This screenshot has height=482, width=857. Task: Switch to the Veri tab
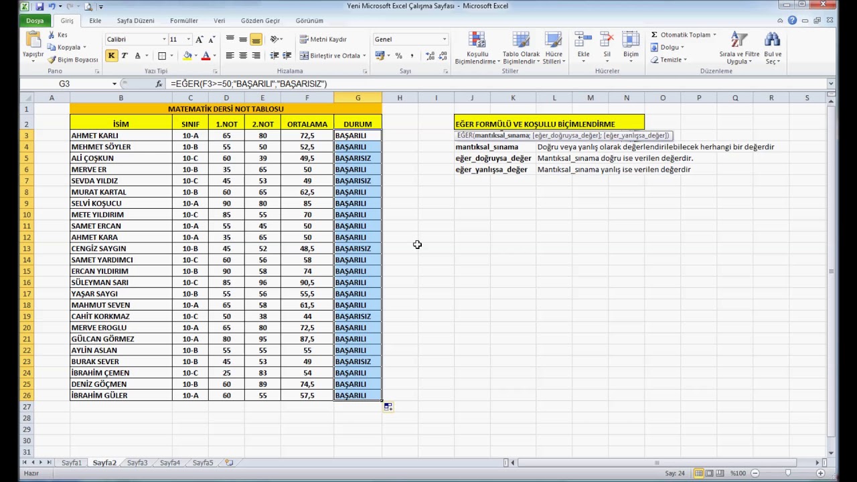click(219, 21)
